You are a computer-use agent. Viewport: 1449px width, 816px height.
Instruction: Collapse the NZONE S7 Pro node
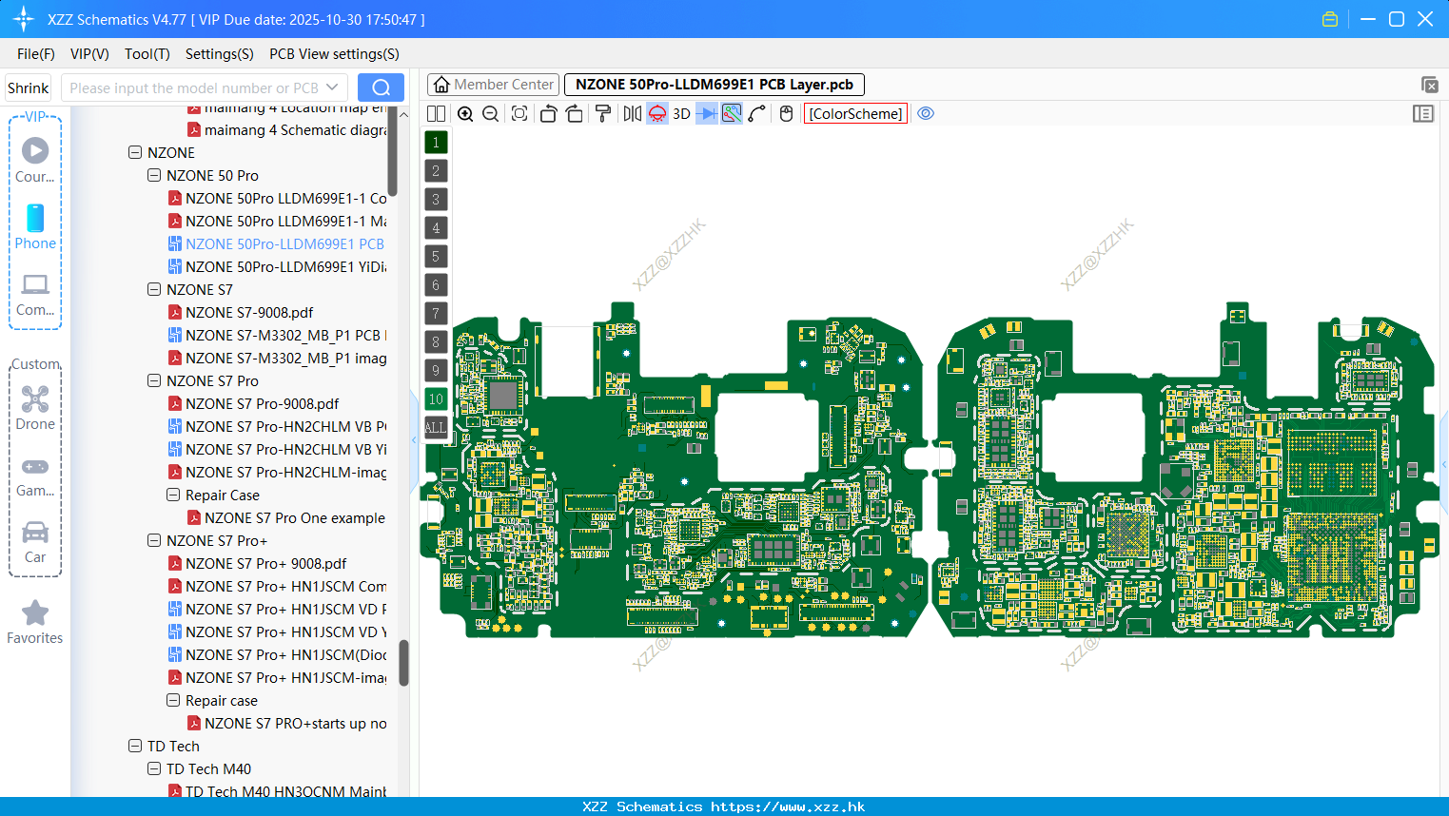tap(154, 380)
